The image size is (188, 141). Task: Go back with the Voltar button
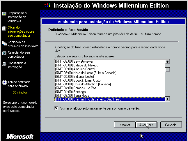pyautogui.click(x=125, y=125)
